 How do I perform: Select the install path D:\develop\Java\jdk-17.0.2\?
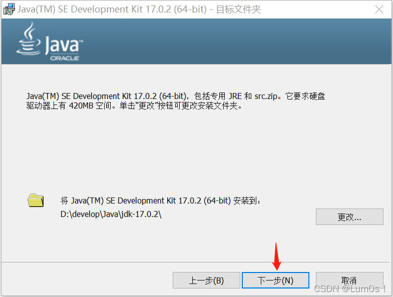pyautogui.click(x=111, y=214)
